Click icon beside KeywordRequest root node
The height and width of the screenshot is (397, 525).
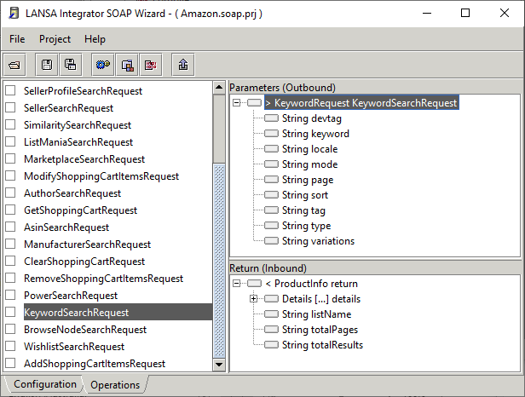click(x=255, y=103)
